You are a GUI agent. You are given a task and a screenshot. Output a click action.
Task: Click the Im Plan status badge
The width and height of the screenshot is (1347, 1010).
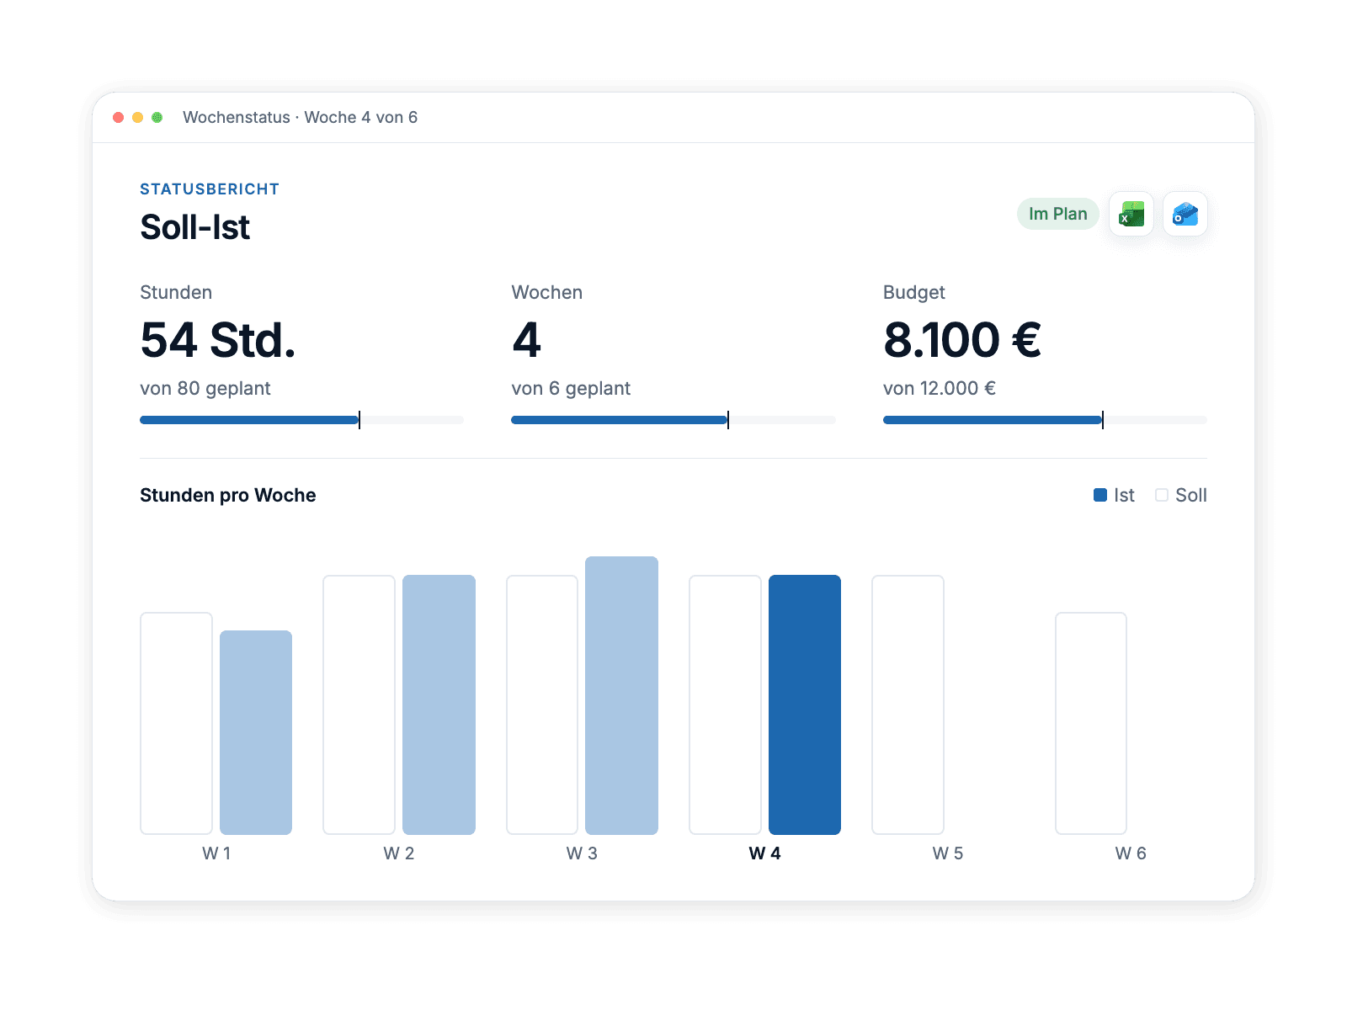pyautogui.click(x=1058, y=214)
